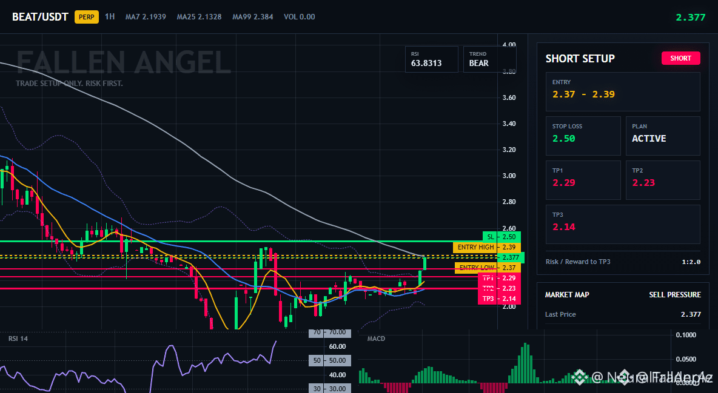Click the VOL 0.00 label
Image resolution: width=718 pixels, height=393 pixels.
tap(300, 17)
